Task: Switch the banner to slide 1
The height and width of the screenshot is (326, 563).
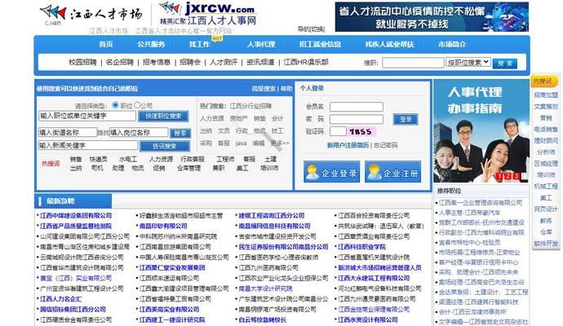Action: coord(499,176)
